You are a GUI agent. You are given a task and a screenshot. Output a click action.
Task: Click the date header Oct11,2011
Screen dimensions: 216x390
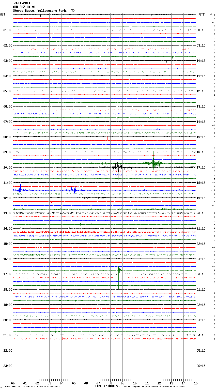click(21, 3)
